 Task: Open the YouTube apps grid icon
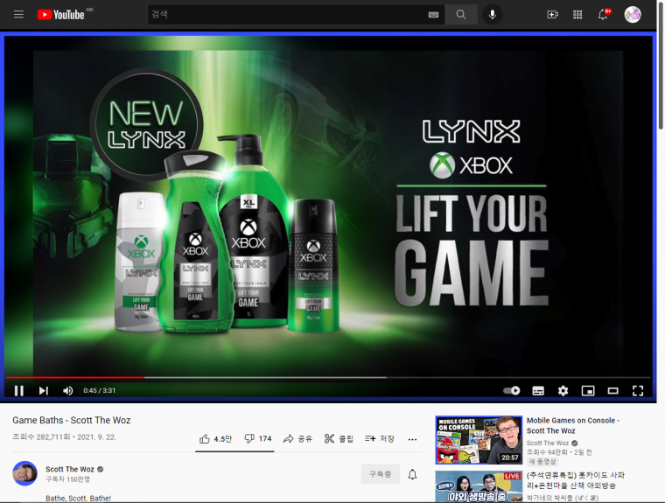coord(577,14)
